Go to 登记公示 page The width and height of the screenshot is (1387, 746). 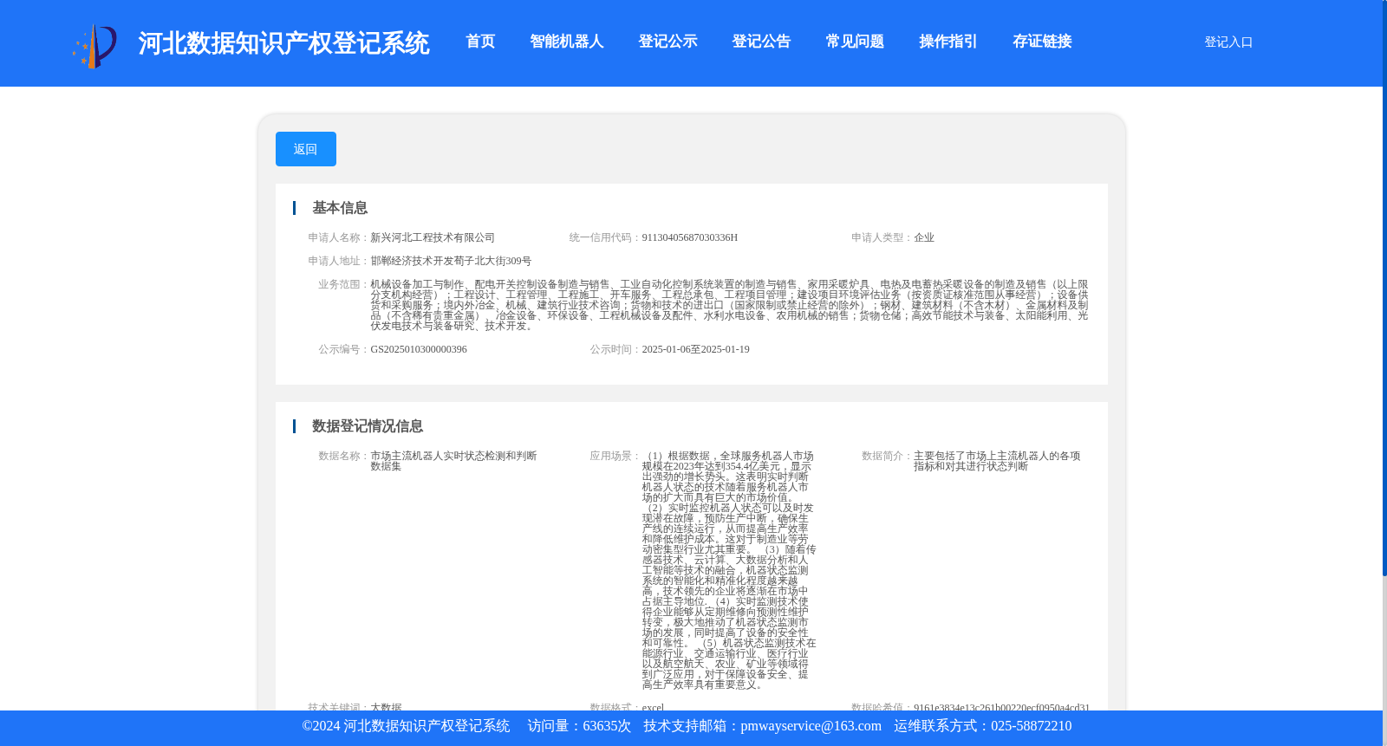pyautogui.click(x=667, y=42)
